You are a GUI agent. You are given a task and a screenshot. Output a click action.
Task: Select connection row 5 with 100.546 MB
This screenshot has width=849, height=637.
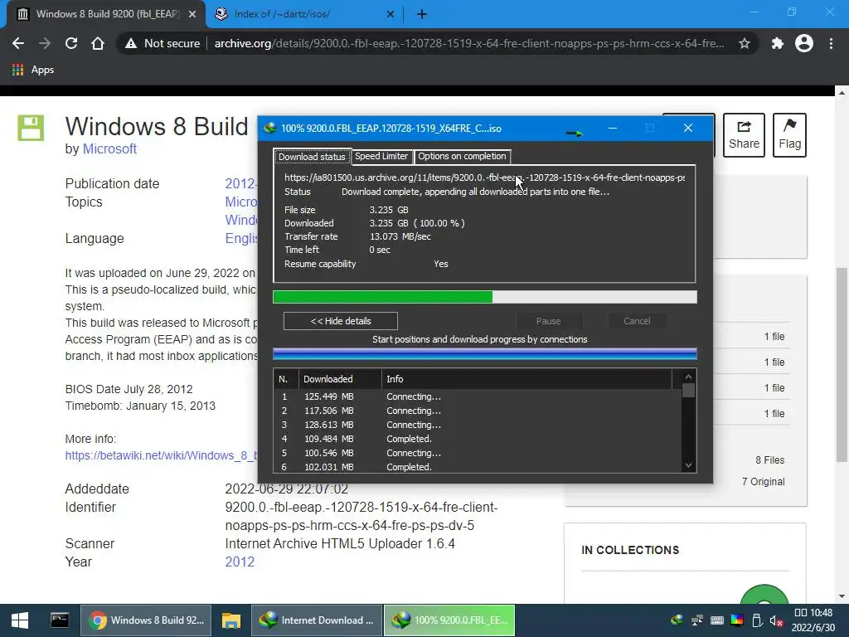[x=478, y=453]
